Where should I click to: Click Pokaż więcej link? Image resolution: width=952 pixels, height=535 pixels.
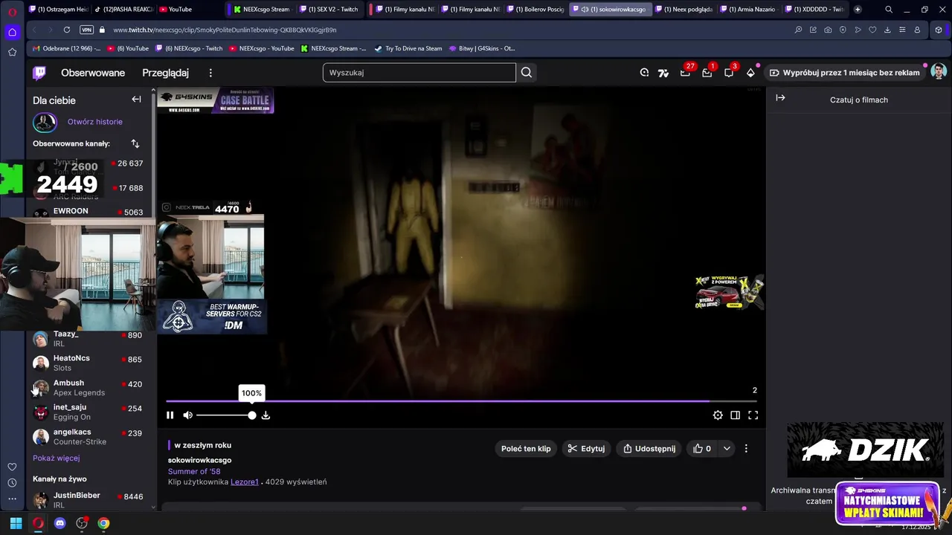coord(56,458)
